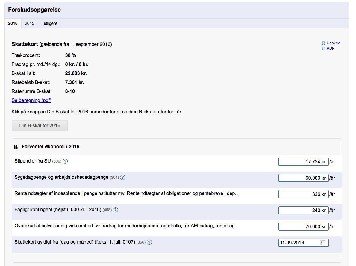Focus the Renteindtægter 326 kr. field

[303, 194]
